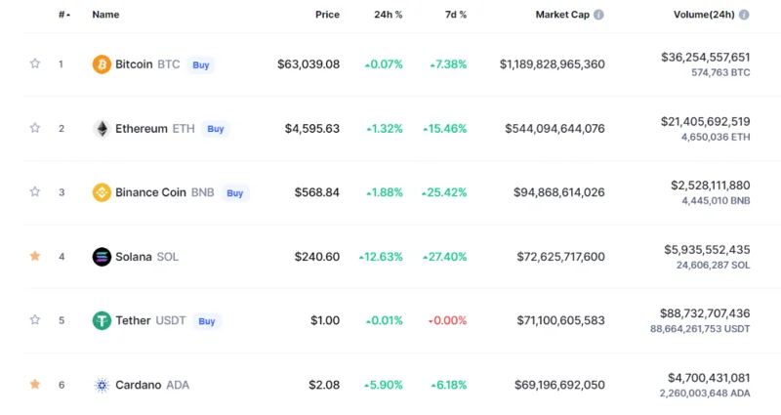781x415 pixels.
Task: Toggle the Tether watchlist star
Action: 35,319
